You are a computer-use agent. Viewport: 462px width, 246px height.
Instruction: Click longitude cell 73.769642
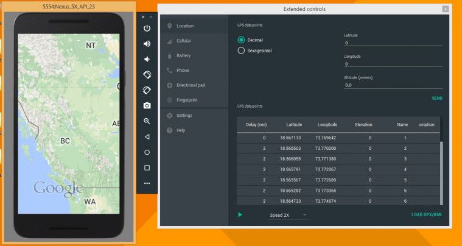click(x=326, y=138)
